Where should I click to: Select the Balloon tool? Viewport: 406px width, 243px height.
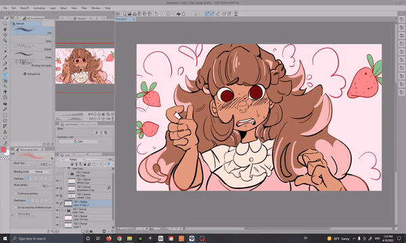point(5,138)
